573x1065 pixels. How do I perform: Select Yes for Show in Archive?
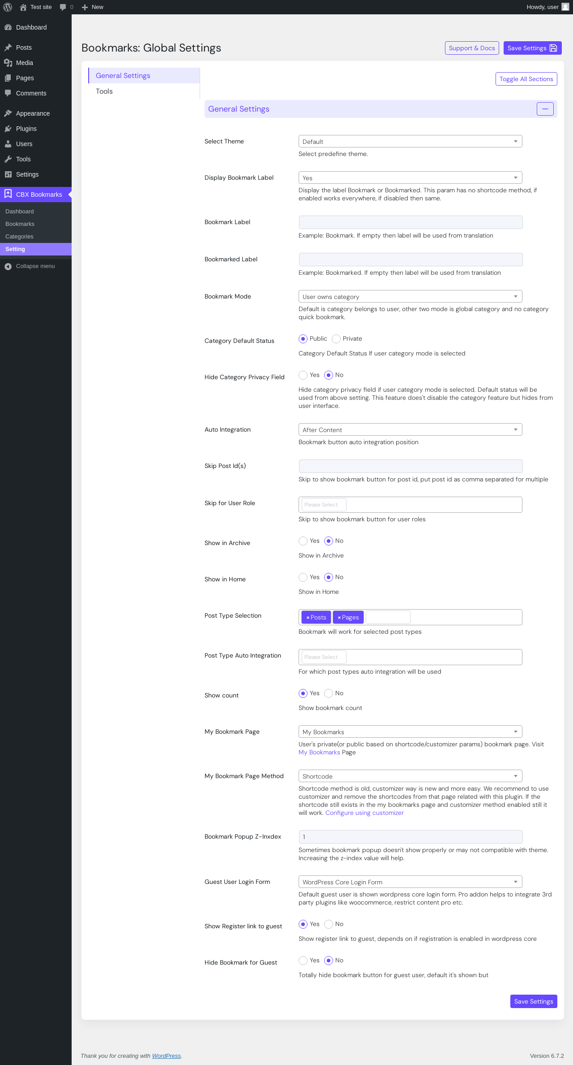[303, 541]
